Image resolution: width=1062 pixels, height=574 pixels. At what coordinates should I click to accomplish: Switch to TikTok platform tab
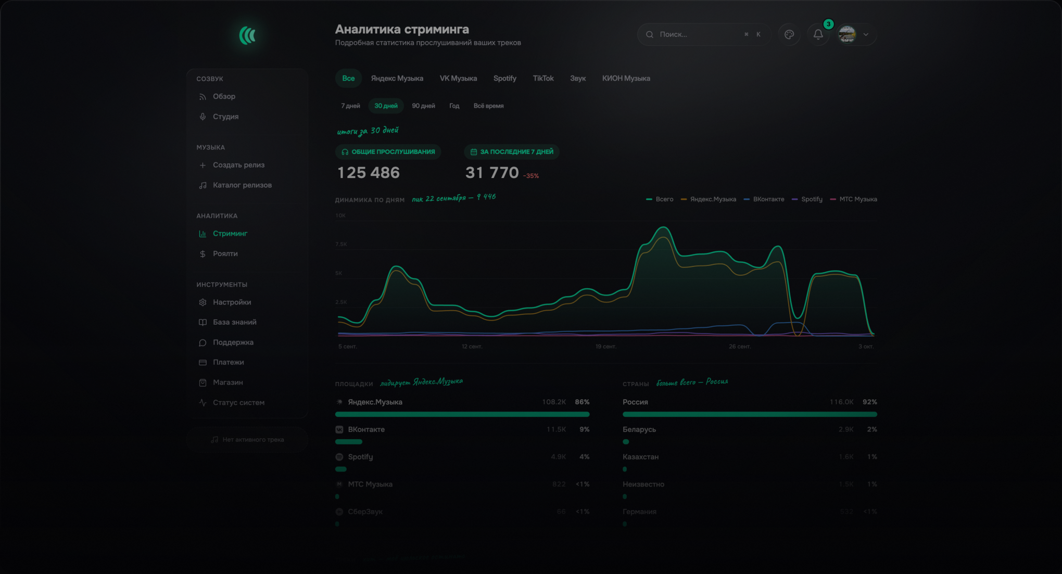pos(543,79)
